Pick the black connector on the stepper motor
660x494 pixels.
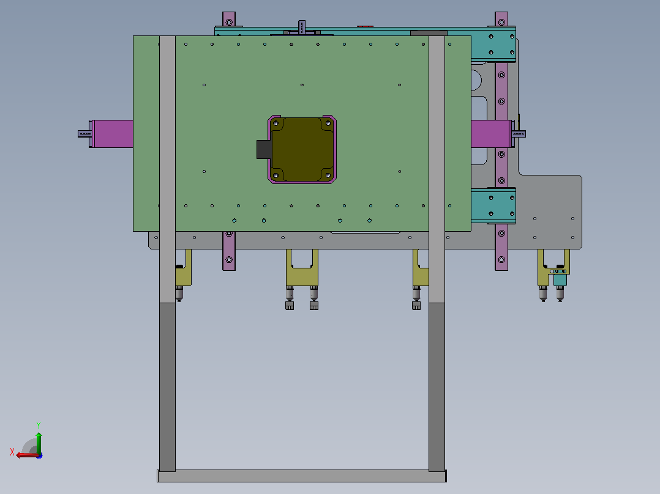pos(264,149)
